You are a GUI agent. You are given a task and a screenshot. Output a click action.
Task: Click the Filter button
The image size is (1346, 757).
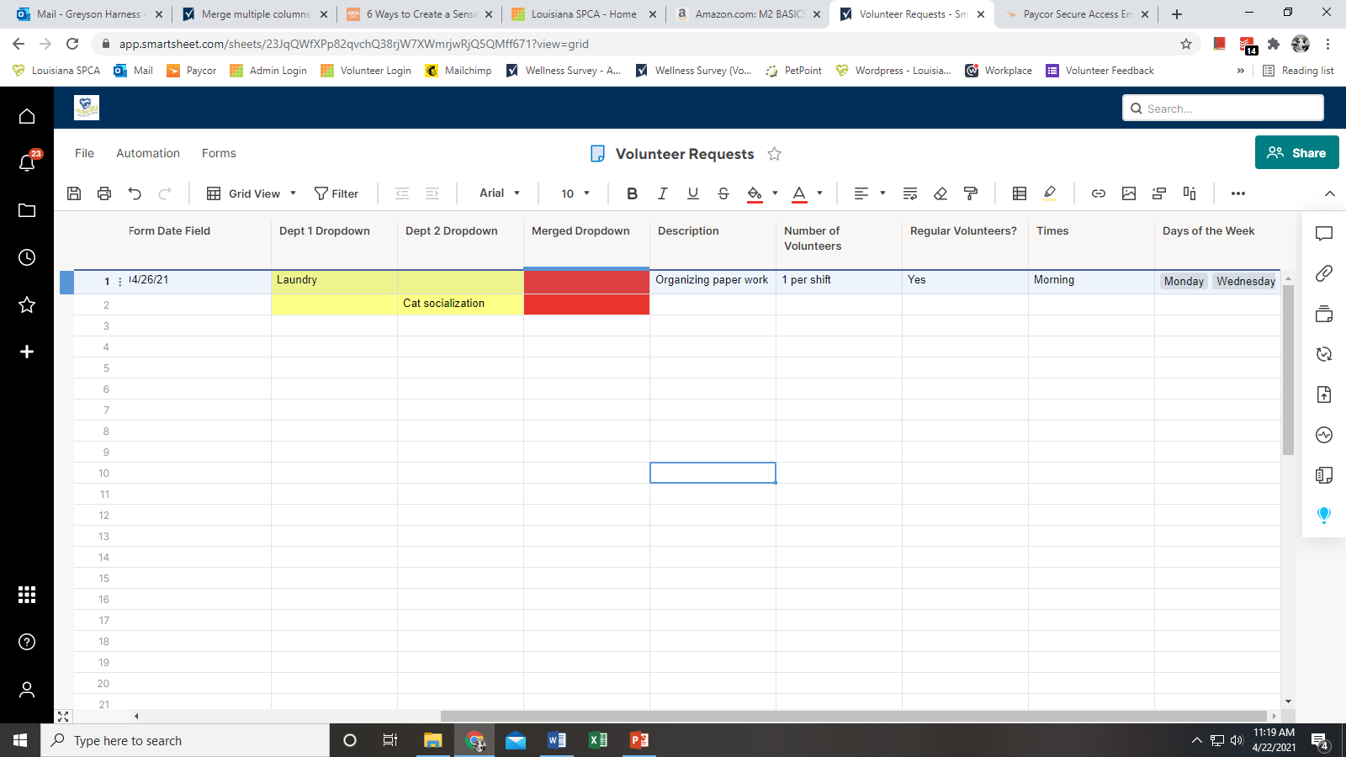click(x=336, y=193)
